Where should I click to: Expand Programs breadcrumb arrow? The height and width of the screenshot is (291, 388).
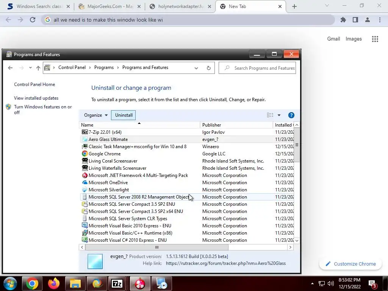coord(118,67)
